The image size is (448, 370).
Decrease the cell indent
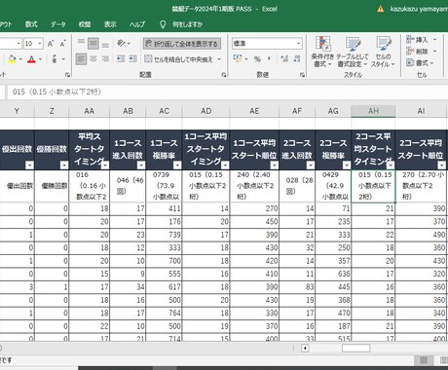pyautogui.click(x=121, y=59)
